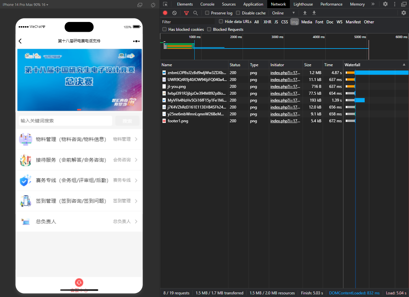This screenshot has width=409, height=297.
Task: Click the import HAR upload arrow icon
Action: click(x=305, y=13)
